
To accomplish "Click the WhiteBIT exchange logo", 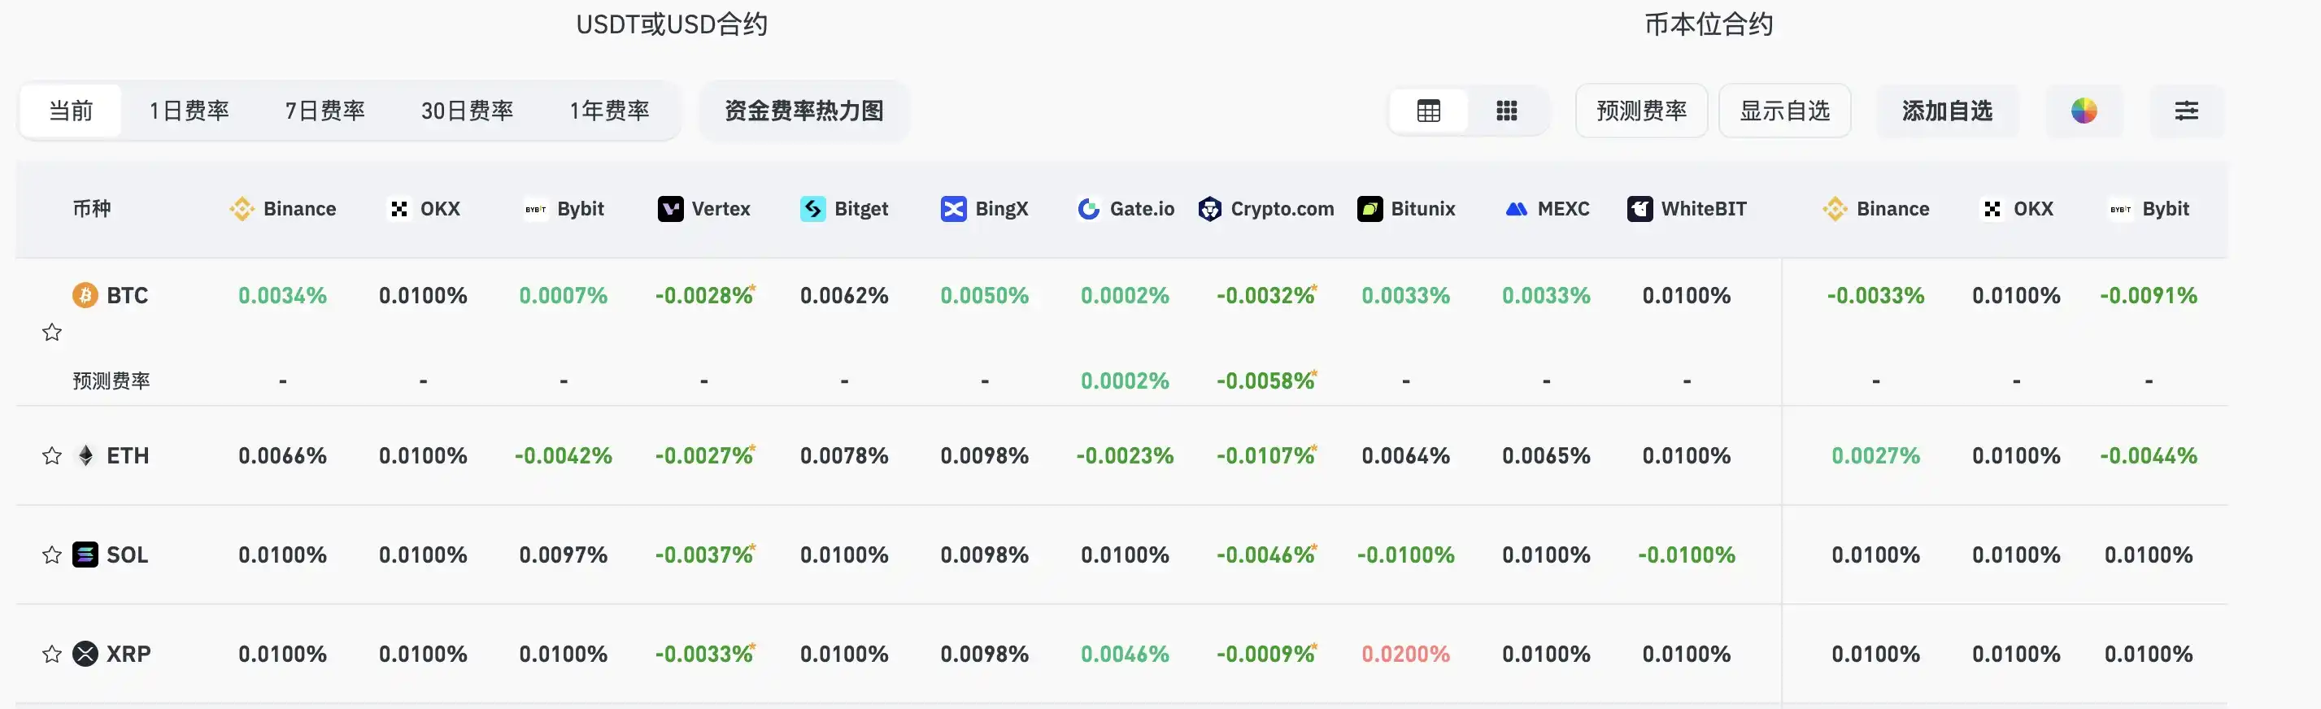I will pyautogui.click(x=1640, y=209).
